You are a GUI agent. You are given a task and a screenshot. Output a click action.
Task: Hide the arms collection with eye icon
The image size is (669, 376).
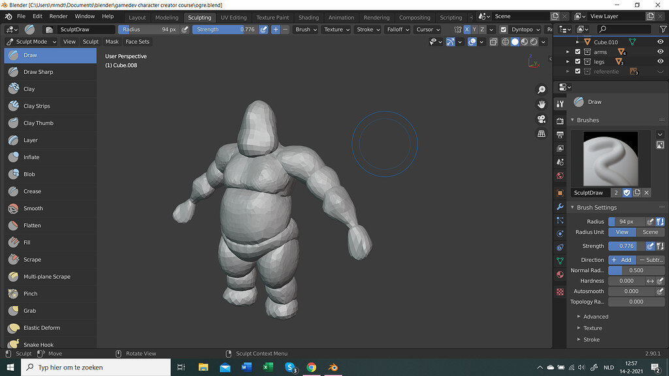(x=660, y=52)
